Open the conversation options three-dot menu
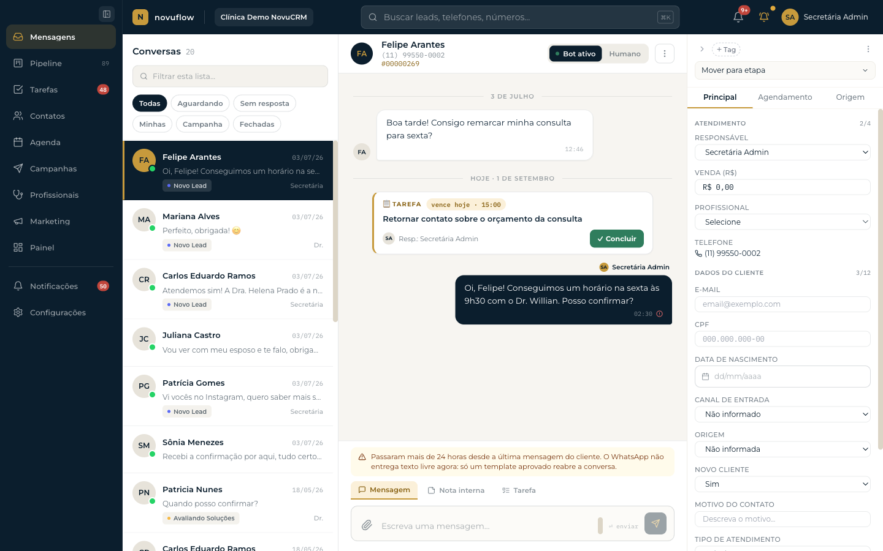The height and width of the screenshot is (551, 883). pos(665,54)
